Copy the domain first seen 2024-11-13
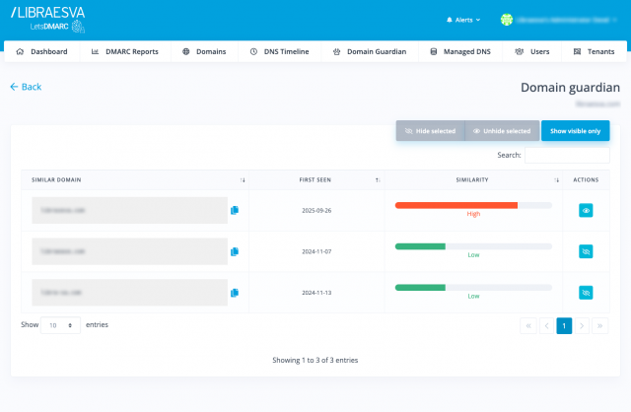This screenshot has width=631, height=412. tap(235, 293)
